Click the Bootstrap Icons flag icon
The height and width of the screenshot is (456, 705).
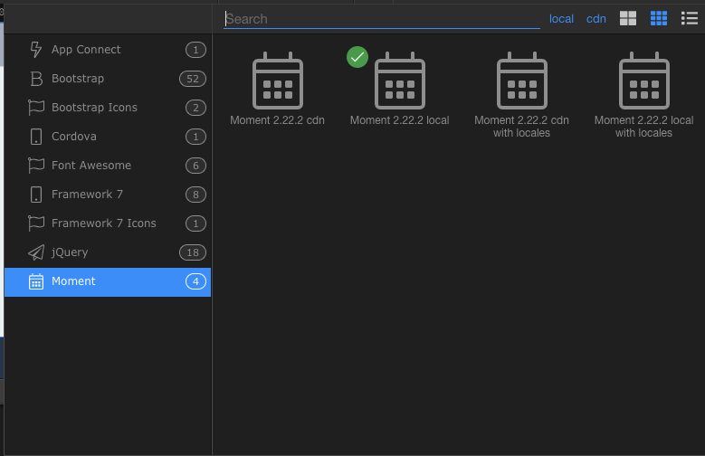click(x=36, y=108)
